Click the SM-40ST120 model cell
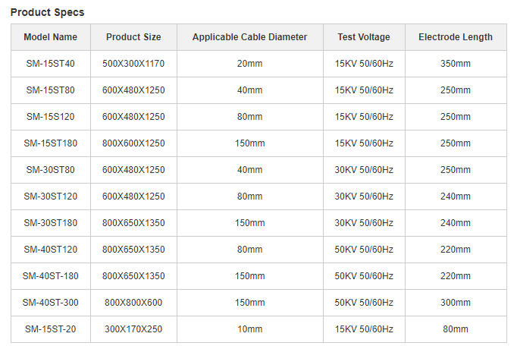517x349 pixels. click(51, 250)
